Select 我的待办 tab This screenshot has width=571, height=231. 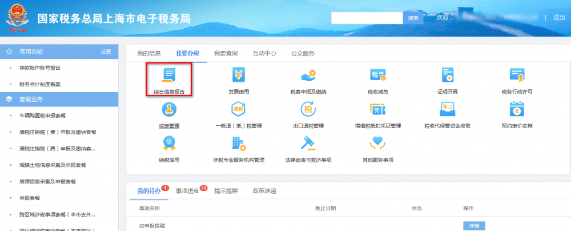pyautogui.click(x=149, y=191)
